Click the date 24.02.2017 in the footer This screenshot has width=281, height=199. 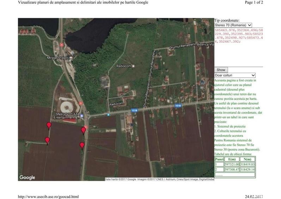pyautogui.click(x=254, y=197)
